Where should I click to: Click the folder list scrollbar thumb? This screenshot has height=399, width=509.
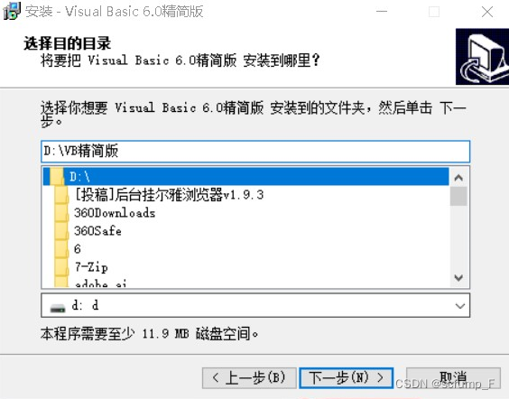(458, 197)
